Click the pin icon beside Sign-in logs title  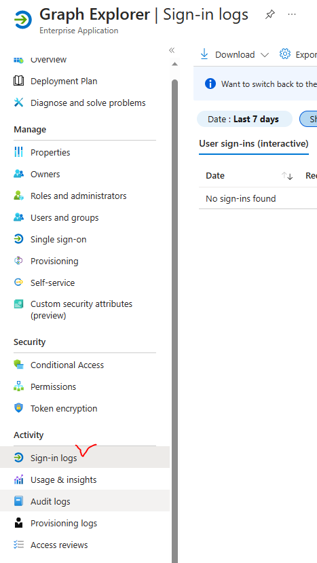point(270,15)
